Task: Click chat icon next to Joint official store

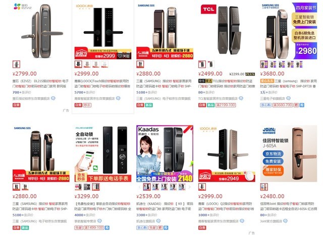Action: (285, 221)
